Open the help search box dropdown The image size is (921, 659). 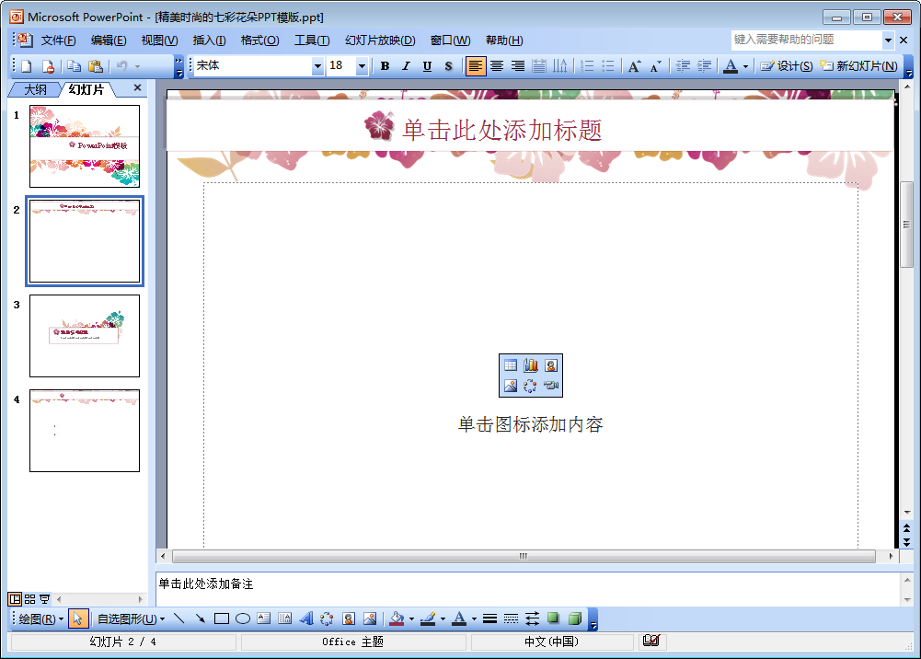point(888,40)
